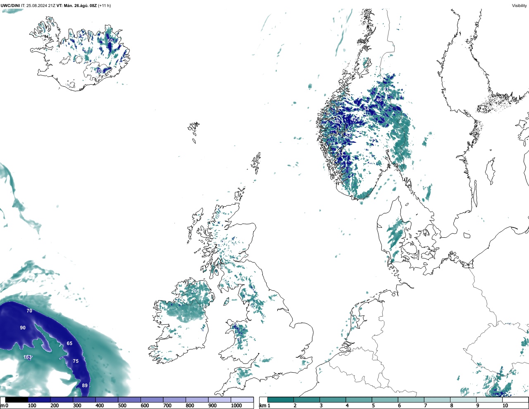529x409 pixels.
Task: Select the 500–600 m legend swatch
Action: 129,400
